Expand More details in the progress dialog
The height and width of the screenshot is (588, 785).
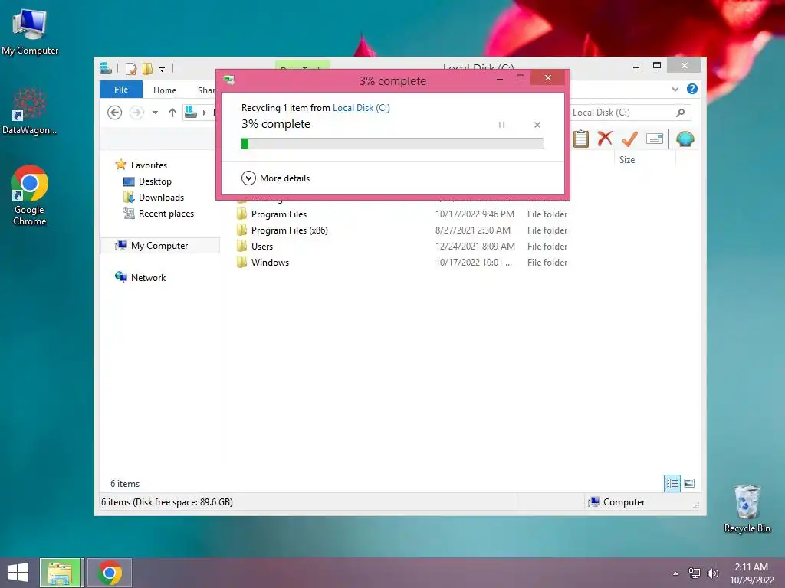(x=275, y=178)
